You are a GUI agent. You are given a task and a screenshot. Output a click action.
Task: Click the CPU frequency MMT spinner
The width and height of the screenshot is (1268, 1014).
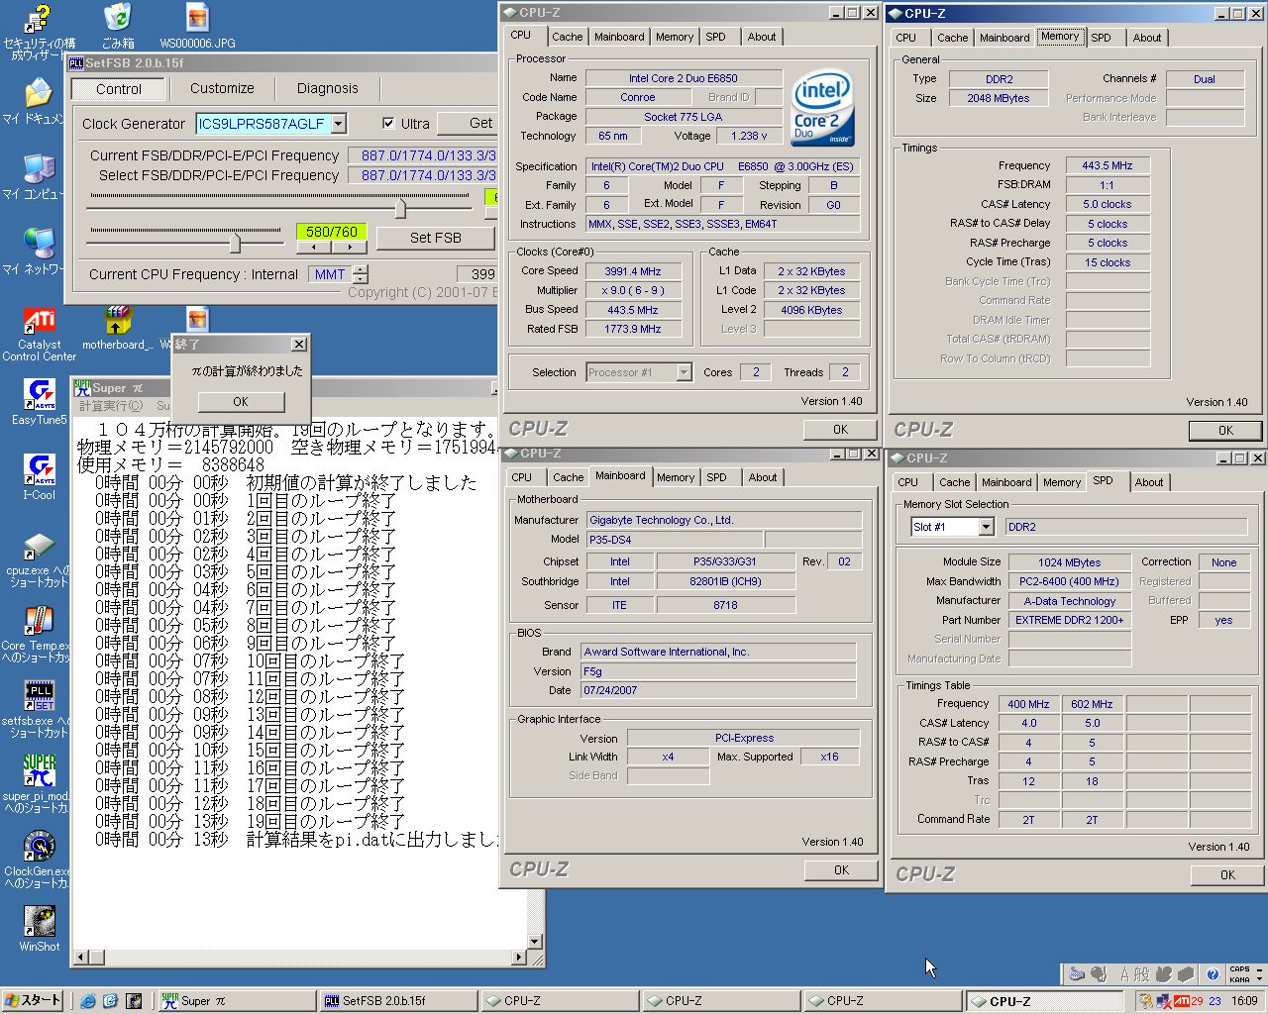click(x=361, y=274)
